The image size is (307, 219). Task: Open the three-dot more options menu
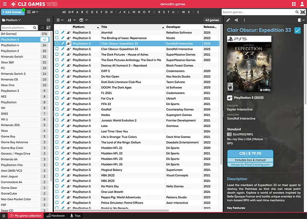click(x=244, y=20)
